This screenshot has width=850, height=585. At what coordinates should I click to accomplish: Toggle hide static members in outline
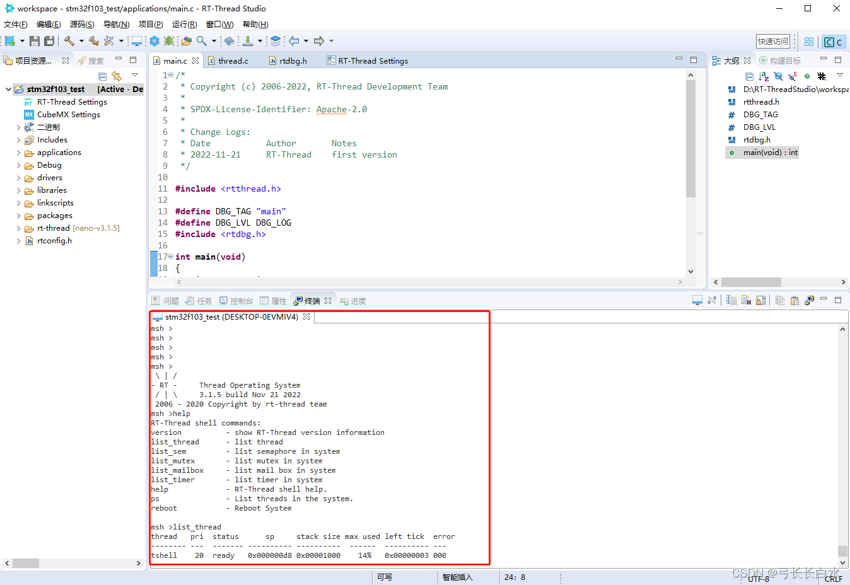793,76
